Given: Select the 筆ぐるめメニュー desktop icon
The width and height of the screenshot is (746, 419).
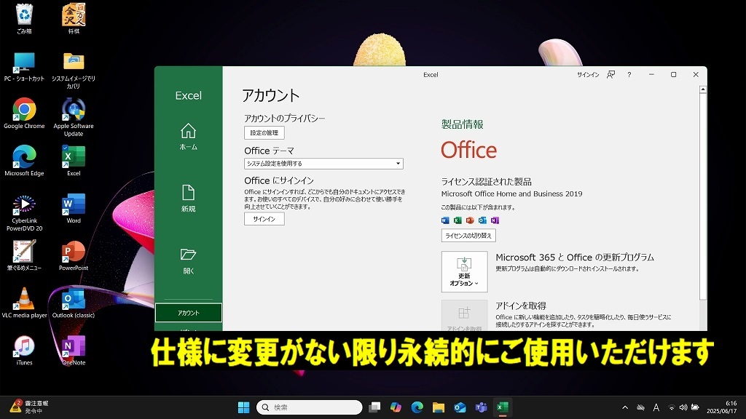Looking at the screenshot, I should (24, 255).
